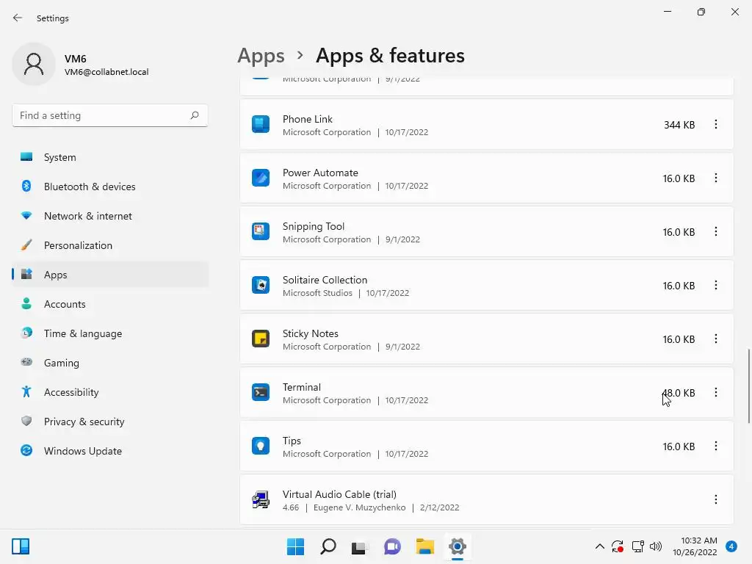Viewport: 752px width, 564px height.
Task: Click the volume speaker tray icon
Action: coord(656,546)
